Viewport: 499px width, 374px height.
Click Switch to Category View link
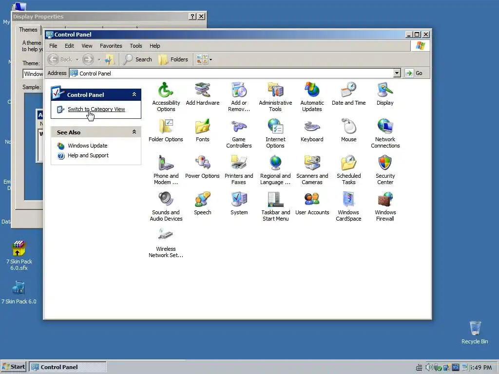pos(96,109)
